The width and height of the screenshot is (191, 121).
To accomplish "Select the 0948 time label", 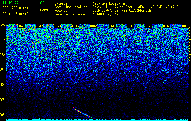I will [148, 26].
